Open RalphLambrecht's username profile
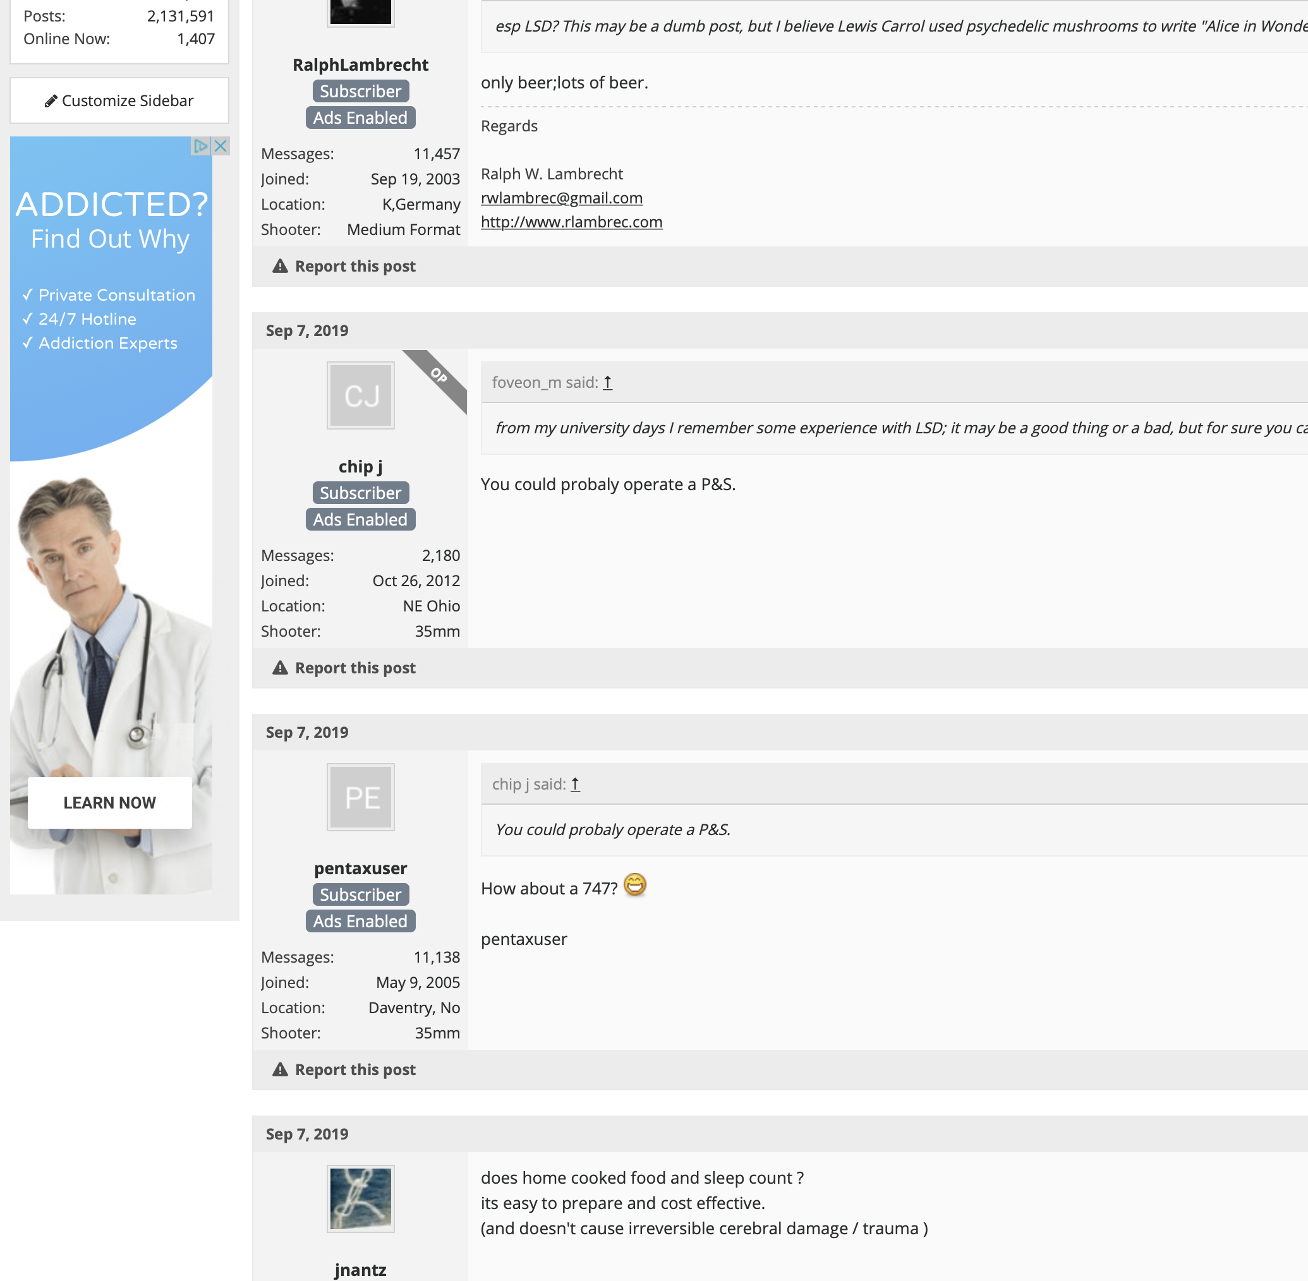Image resolution: width=1308 pixels, height=1281 pixels. coord(361,64)
